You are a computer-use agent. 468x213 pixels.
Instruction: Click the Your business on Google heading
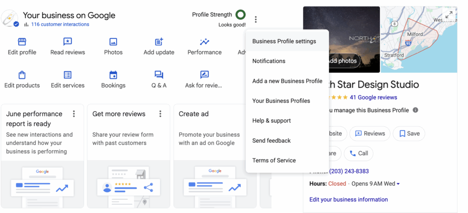[69, 15]
